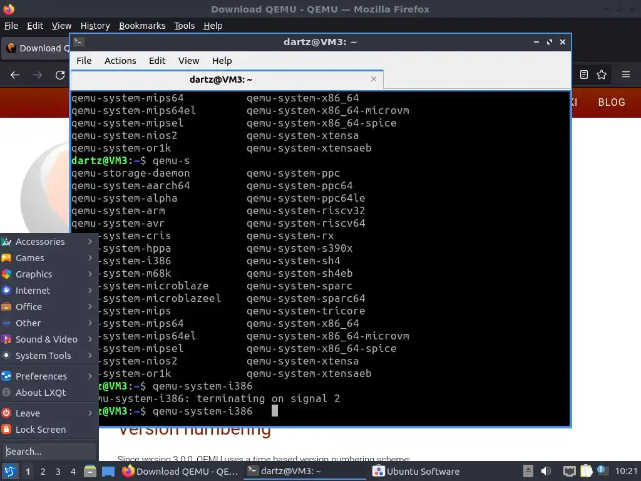Open the update notifier tray icon

[603, 470]
